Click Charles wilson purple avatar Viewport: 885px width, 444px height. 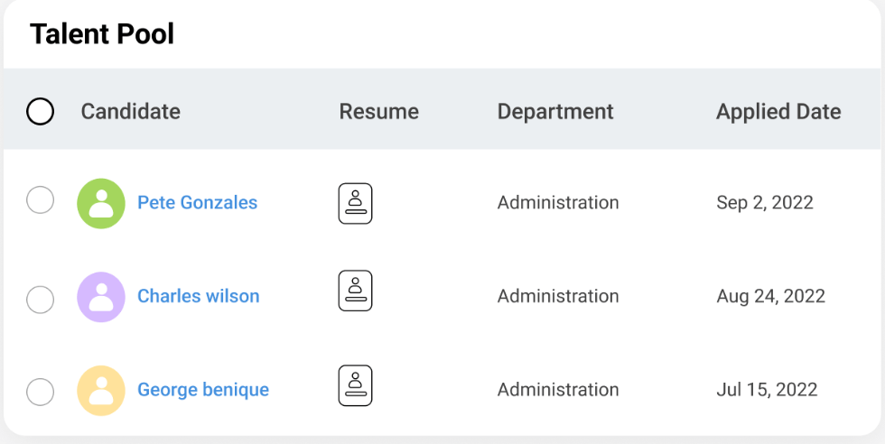101,297
